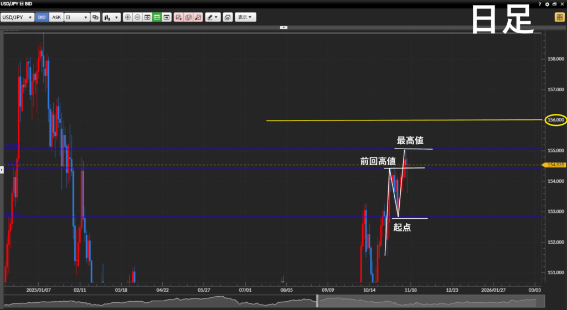Viewport: 567px width, 310px height.
Task: Expand the candlestick chart type dropdown
Action: pos(111,17)
